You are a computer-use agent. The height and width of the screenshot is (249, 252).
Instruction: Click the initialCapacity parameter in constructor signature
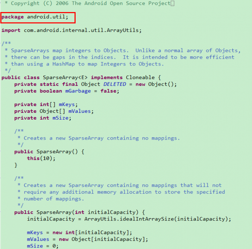(x=111, y=212)
